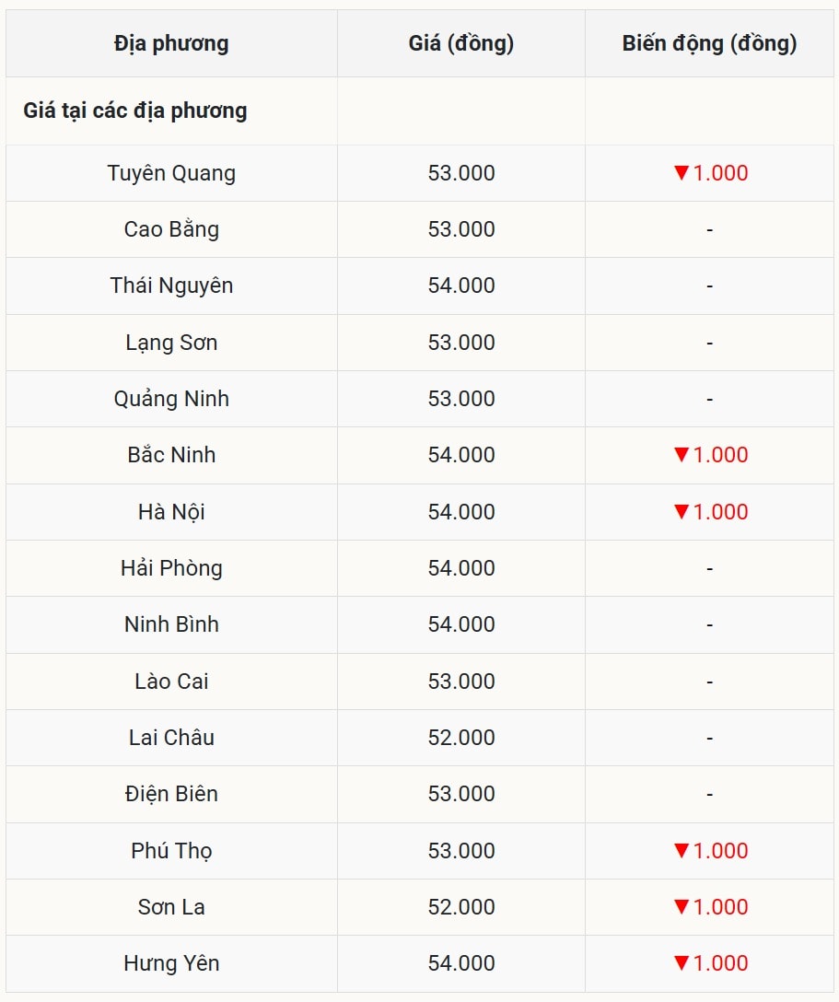Click the Hưng Yên province name
Viewport: 839px width, 1002px height.
coord(171,963)
